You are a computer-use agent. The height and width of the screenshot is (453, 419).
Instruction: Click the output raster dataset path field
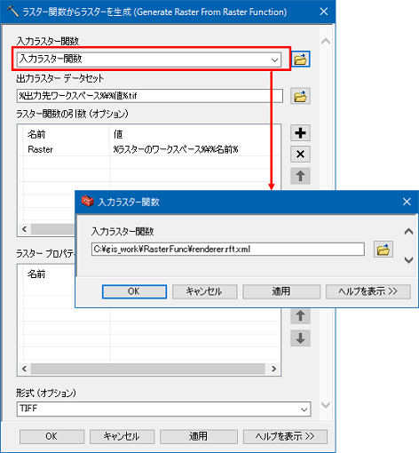point(150,96)
